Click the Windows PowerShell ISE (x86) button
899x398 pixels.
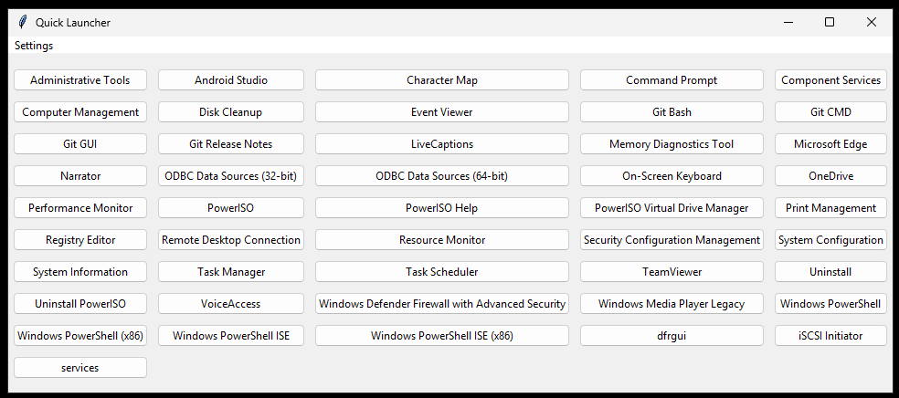[442, 336]
